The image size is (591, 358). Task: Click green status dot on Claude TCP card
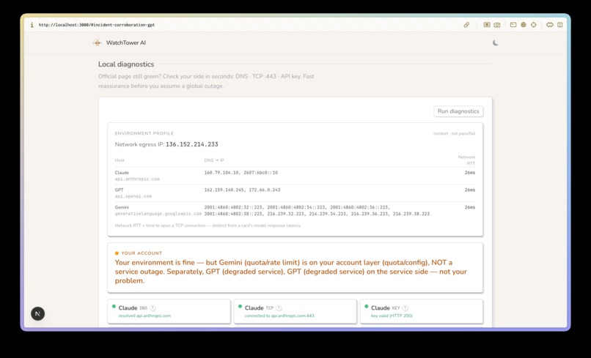click(240, 307)
